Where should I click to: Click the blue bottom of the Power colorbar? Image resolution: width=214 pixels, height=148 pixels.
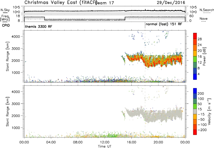(x=195, y=77)
